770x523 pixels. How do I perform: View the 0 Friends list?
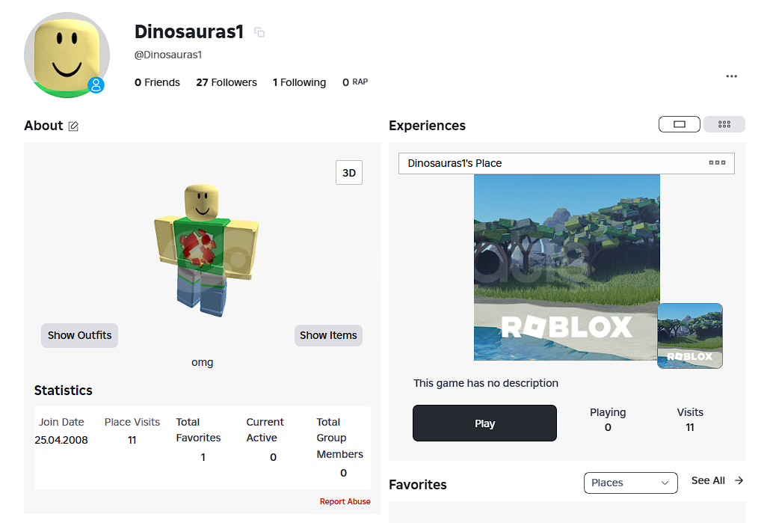tap(157, 82)
